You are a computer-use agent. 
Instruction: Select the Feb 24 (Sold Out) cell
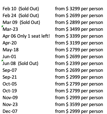[x=21, y=16]
